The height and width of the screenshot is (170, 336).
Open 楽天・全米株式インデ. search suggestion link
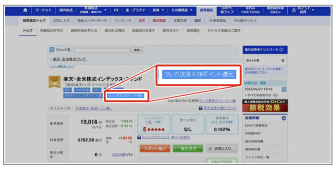(70, 59)
